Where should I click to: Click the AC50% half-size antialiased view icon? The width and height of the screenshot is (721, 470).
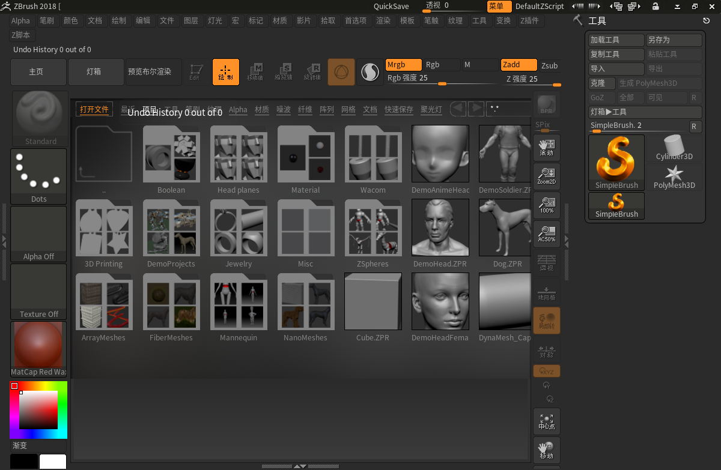tap(546, 234)
